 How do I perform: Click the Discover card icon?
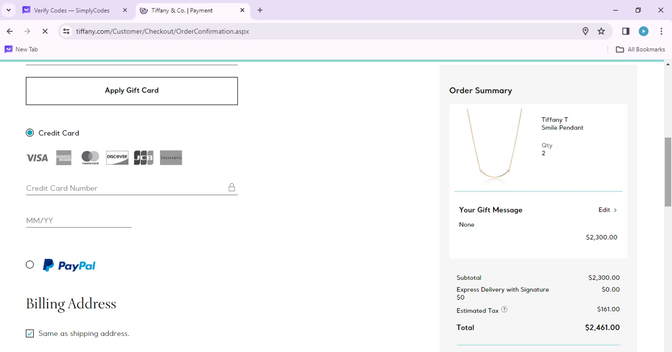click(117, 157)
